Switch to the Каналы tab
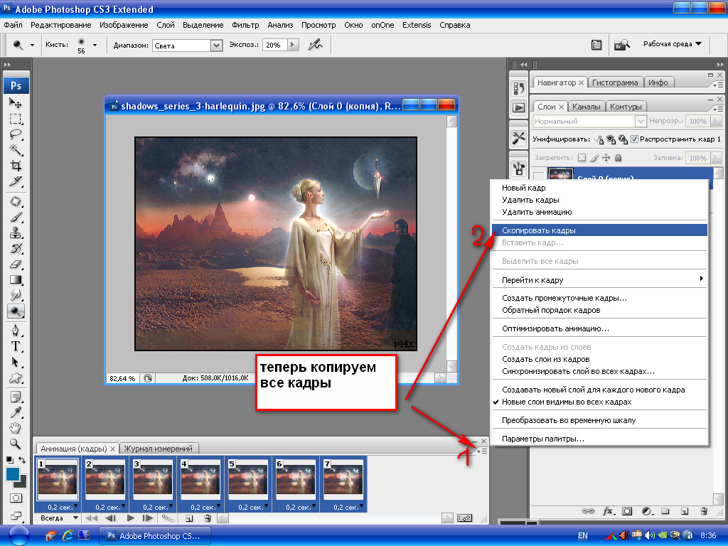Image resolution: width=728 pixels, height=546 pixels. pyautogui.click(x=586, y=107)
